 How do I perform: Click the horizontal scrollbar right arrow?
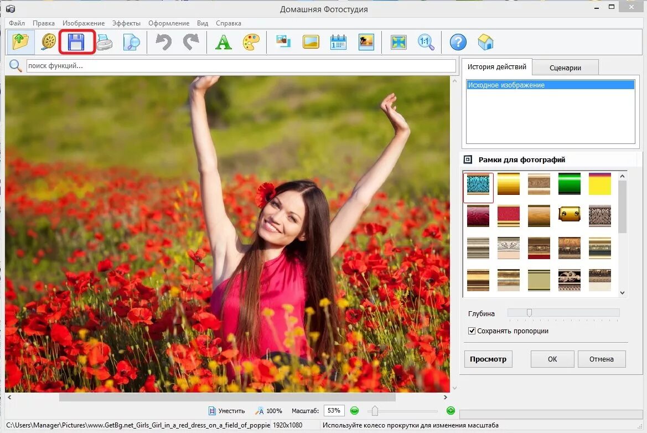(445, 397)
